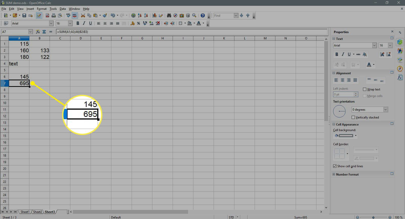Viewport: 405px width, 219px height.
Task: Click the zoom slider handle
Action: point(373,217)
